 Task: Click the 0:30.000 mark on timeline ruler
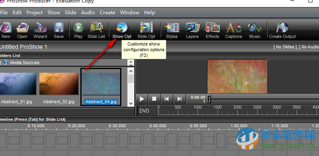tap(117, 126)
